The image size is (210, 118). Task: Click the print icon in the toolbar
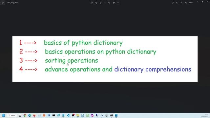(114, 3)
